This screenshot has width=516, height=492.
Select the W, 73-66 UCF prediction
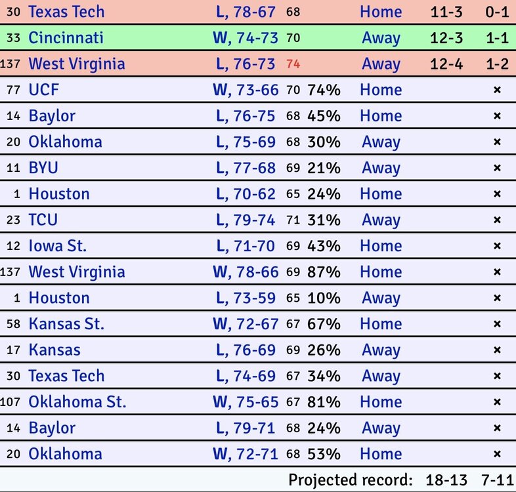(x=246, y=90)
